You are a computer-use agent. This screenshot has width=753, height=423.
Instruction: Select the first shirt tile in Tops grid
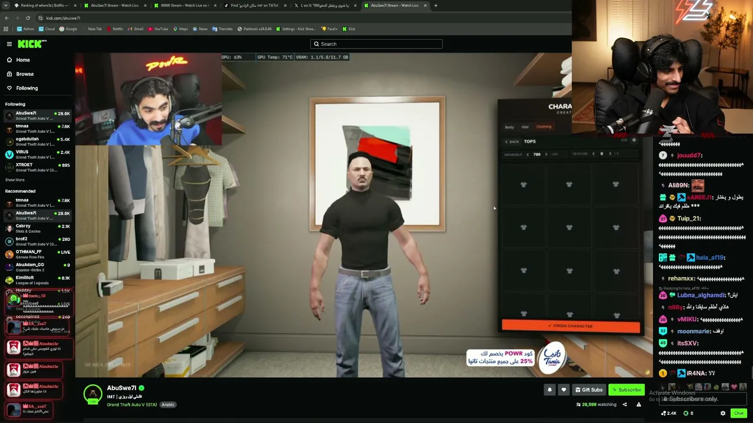point(524,185)
